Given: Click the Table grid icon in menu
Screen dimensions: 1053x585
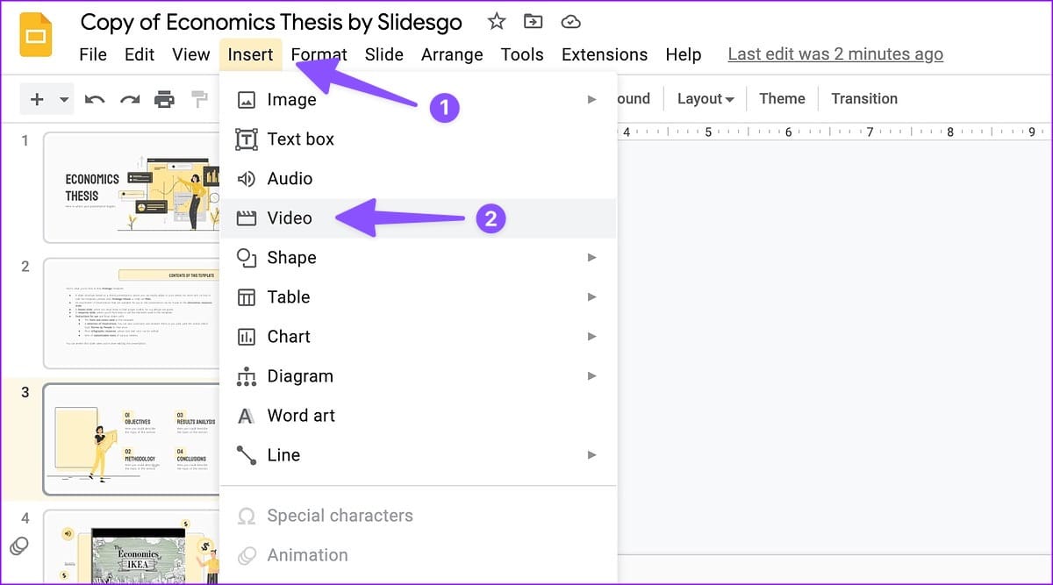Looking at the screenshot, I should pyautogui.click(x=247, y=297).
